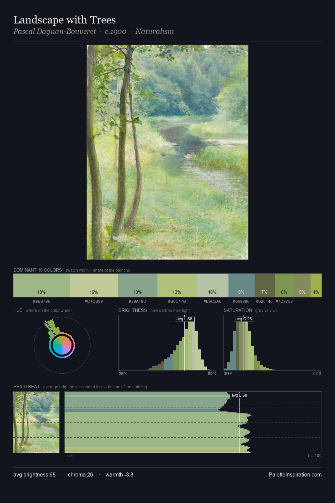335x503 pixels.
Task: Click the 'L = 100' axis label
Action: 315,456
